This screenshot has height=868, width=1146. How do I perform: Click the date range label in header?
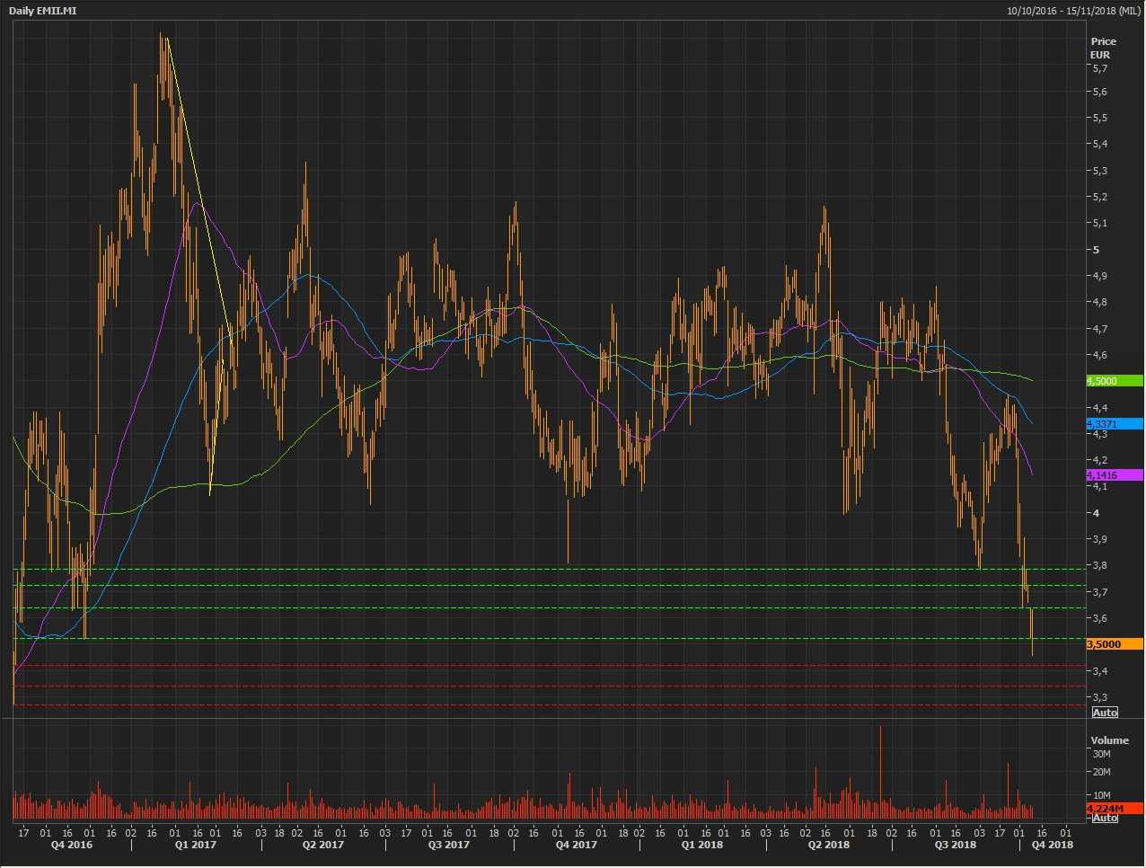tap(1074, 10)
